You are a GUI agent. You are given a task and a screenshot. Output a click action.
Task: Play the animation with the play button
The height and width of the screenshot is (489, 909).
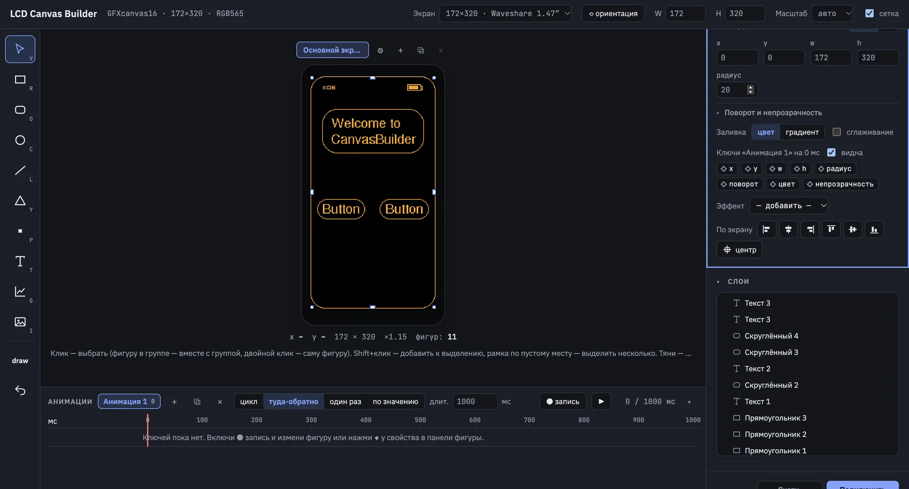coord(601,401)
